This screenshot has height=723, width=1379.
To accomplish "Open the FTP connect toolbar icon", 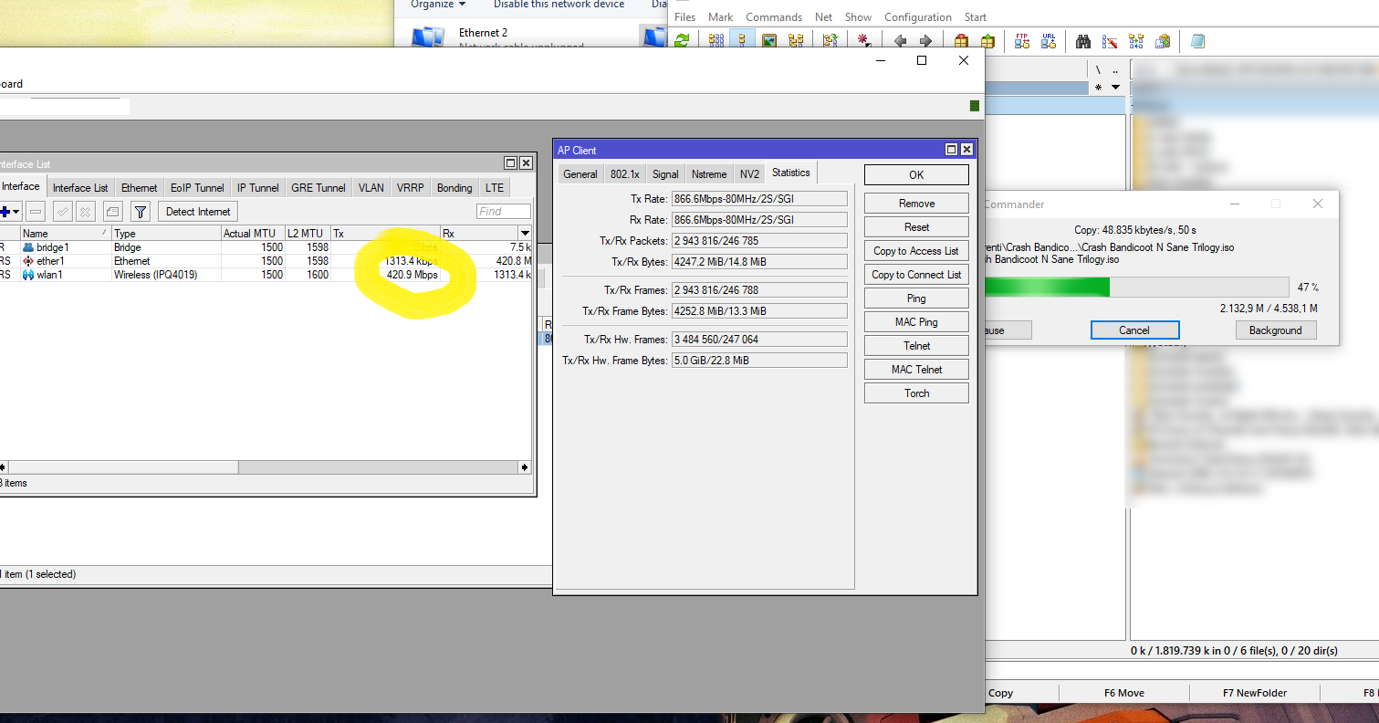I will tap(1022, 41).
